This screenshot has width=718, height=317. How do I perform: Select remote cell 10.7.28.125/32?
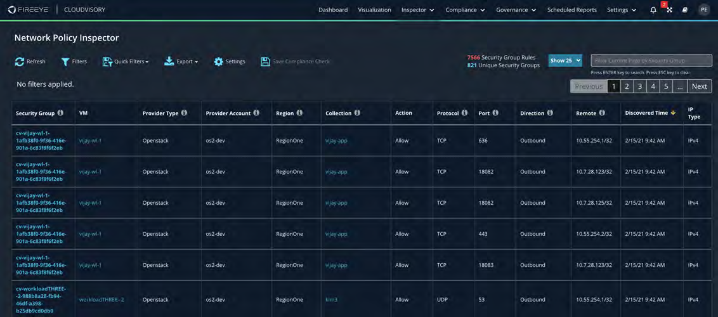(x=594, y=203)
